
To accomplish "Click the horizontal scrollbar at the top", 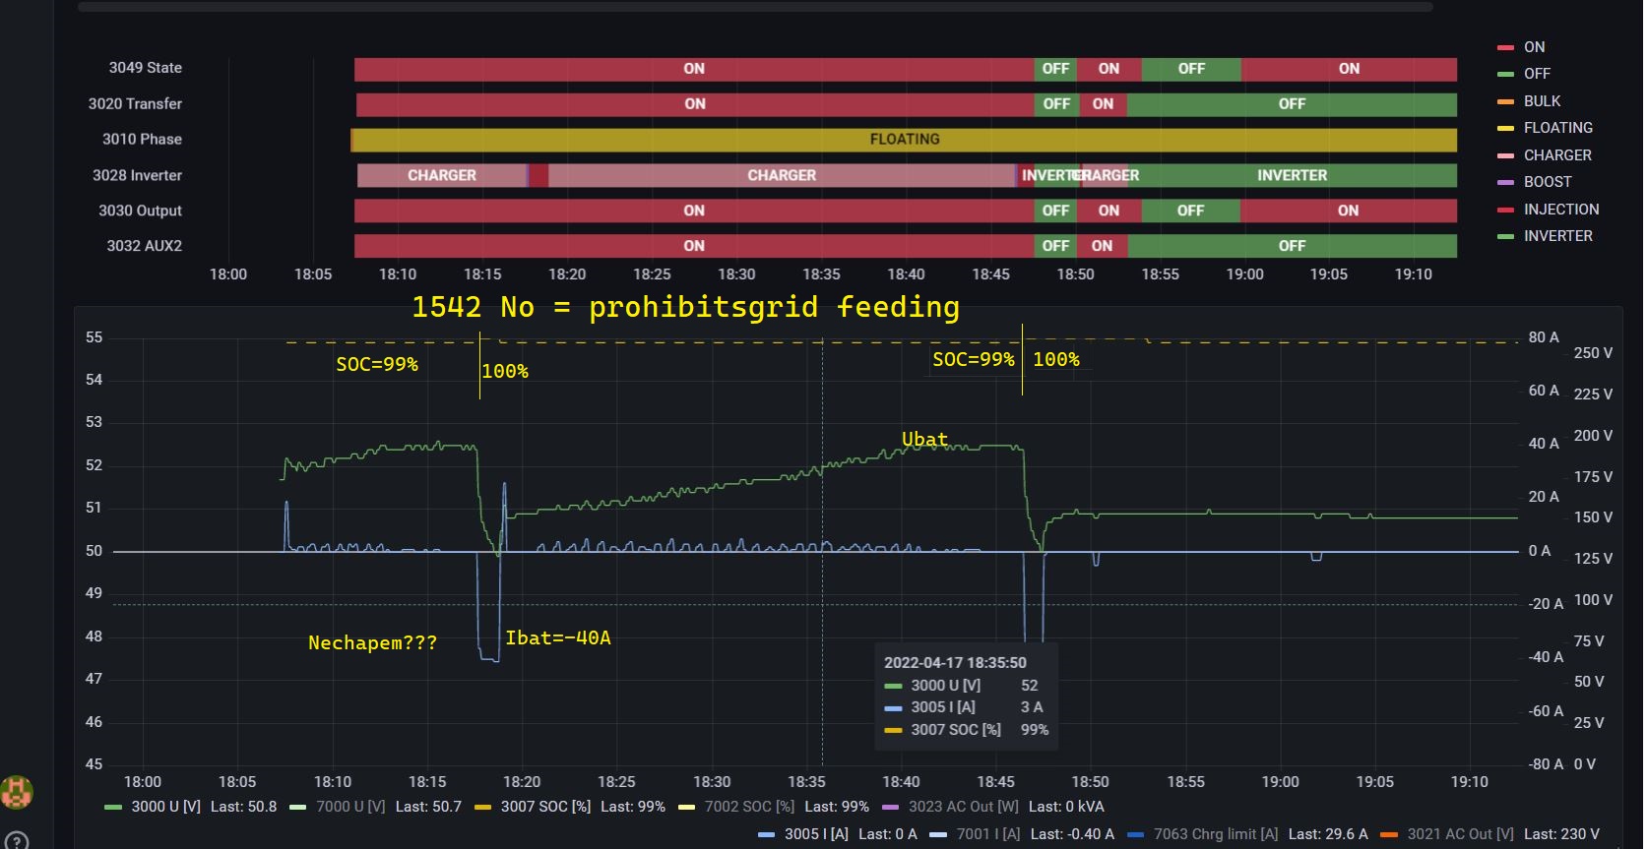I will coord(754,7).
